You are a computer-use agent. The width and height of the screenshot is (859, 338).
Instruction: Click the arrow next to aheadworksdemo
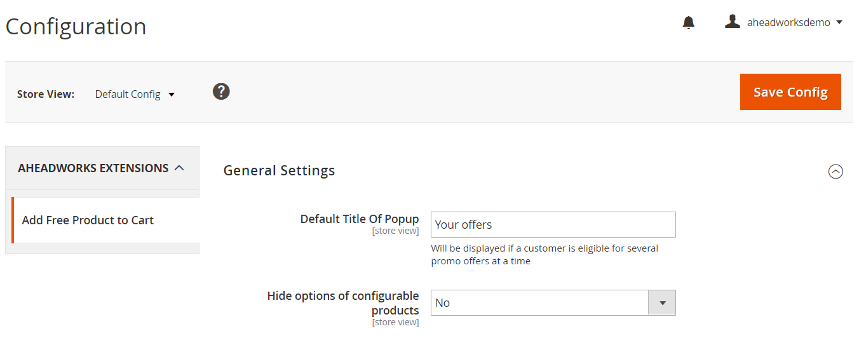839,22
